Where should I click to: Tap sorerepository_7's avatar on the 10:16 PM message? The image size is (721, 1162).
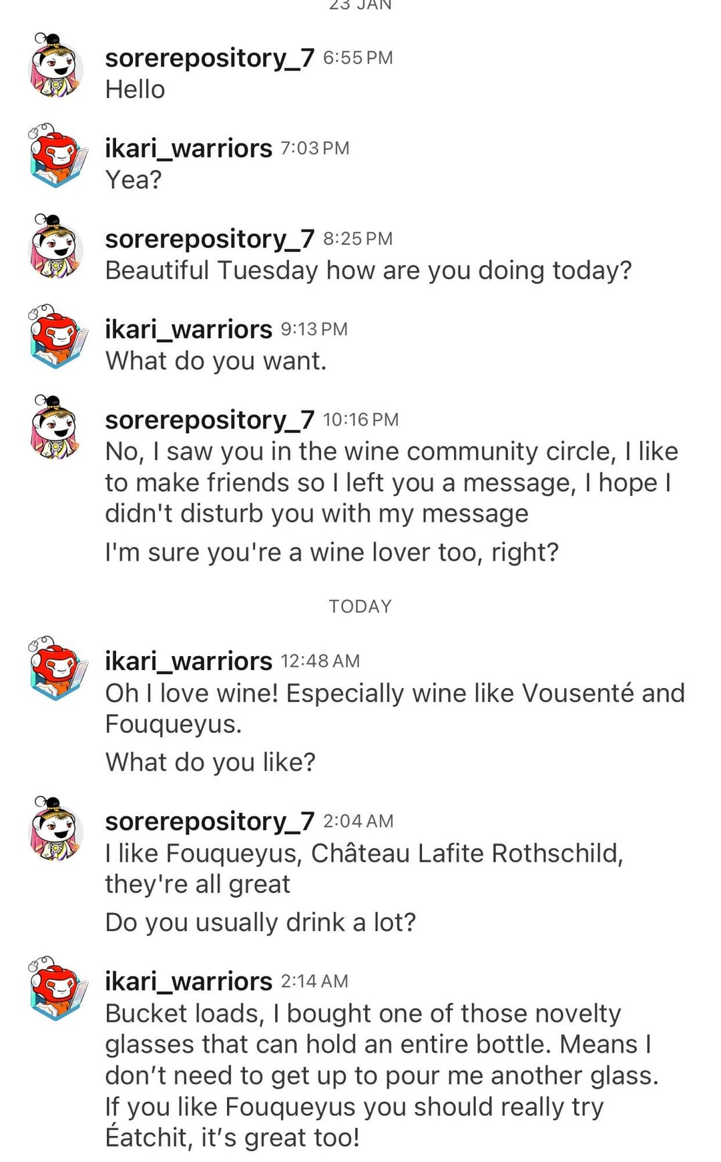56,428
